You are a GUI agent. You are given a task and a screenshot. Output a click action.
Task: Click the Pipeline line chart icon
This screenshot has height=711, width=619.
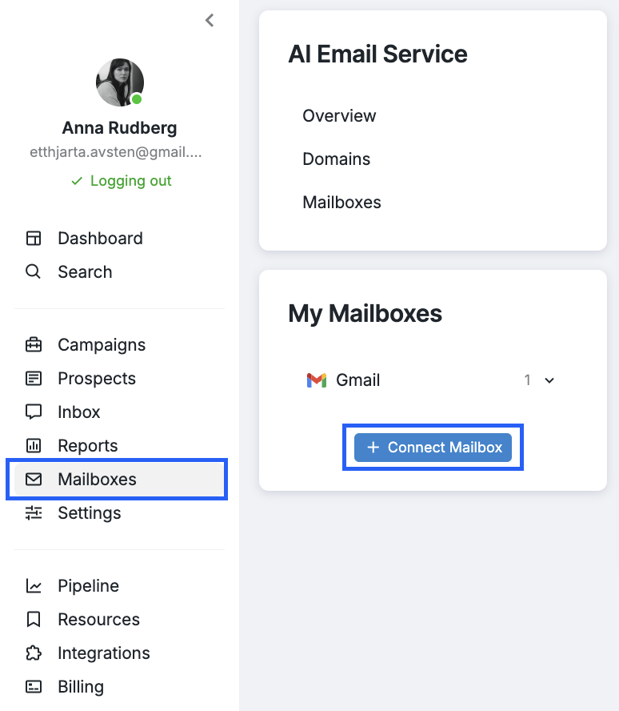click(x=34, y=585)
